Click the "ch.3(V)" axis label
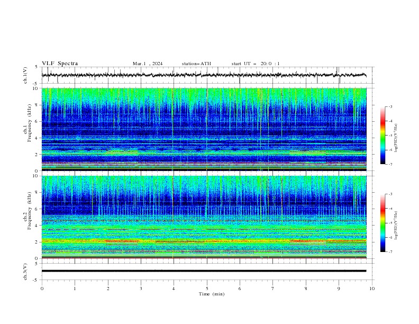419x324 pixels. click(x=25, y=272)
